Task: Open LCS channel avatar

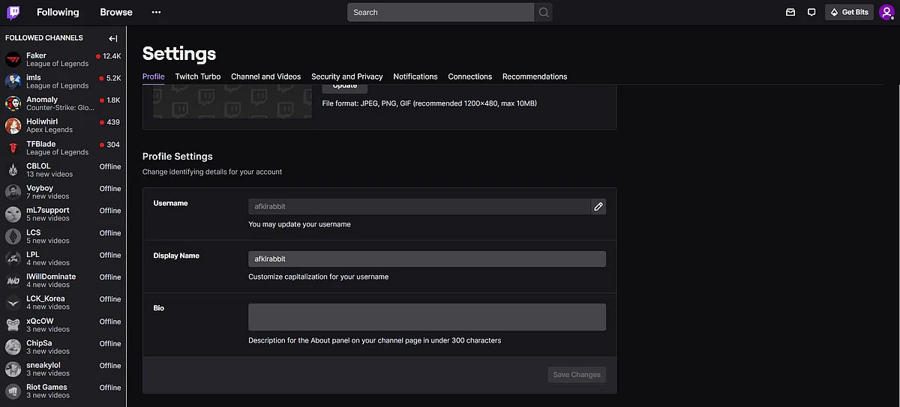Action: point(13,236)
